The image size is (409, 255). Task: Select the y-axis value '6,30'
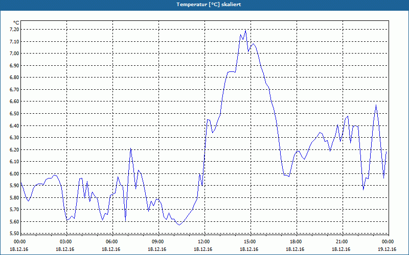pyautogui.click(x=15, y=138)
